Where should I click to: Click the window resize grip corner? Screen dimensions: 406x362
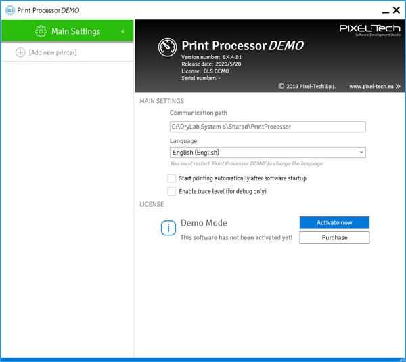[403, 359]
